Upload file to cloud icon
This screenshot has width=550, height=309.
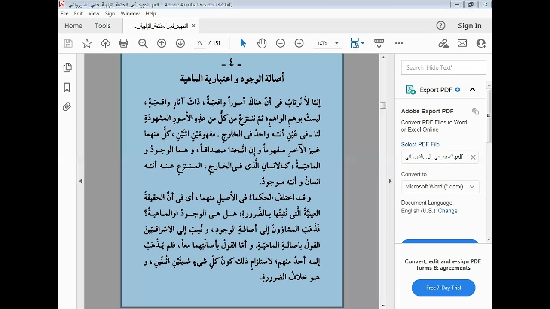point(105,43)
